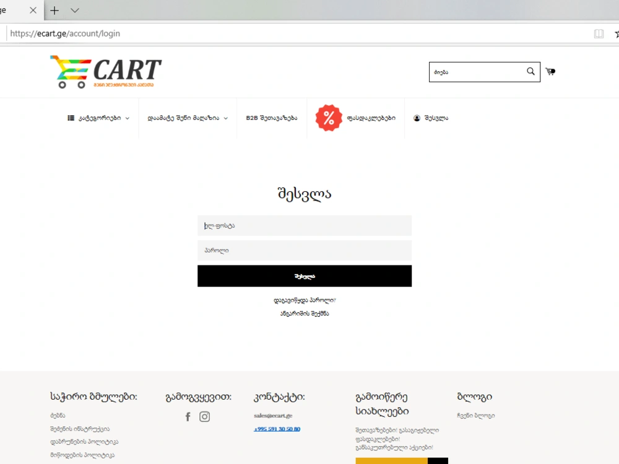Screen dimensions: 619x464
Task: Open the შესვლა nav menu item
Action: [436, 118]
